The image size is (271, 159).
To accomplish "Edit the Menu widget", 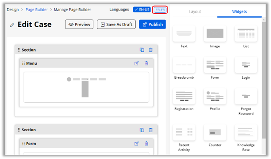I will 137,63.
